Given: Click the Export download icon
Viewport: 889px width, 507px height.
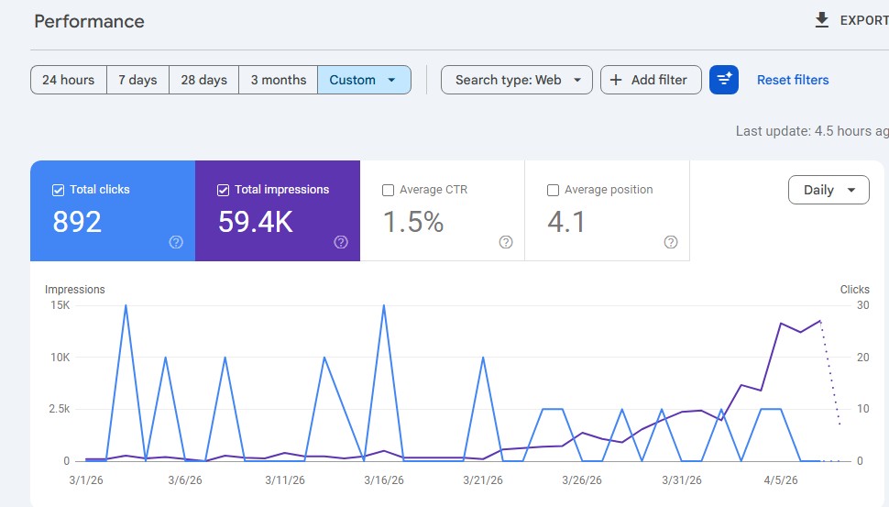Looking at the screenshot, I should (x=821, y=20).
